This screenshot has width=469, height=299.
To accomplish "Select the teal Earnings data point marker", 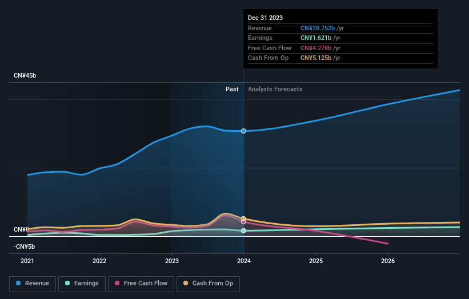I will coord(243,231).
